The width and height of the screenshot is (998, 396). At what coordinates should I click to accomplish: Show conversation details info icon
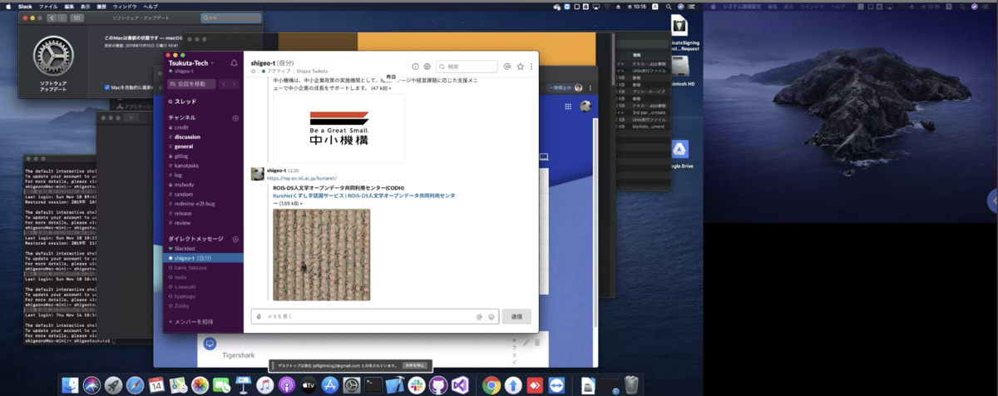click(415, 67)
